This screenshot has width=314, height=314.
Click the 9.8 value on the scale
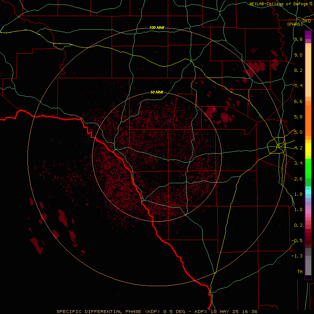coord(298,39)
